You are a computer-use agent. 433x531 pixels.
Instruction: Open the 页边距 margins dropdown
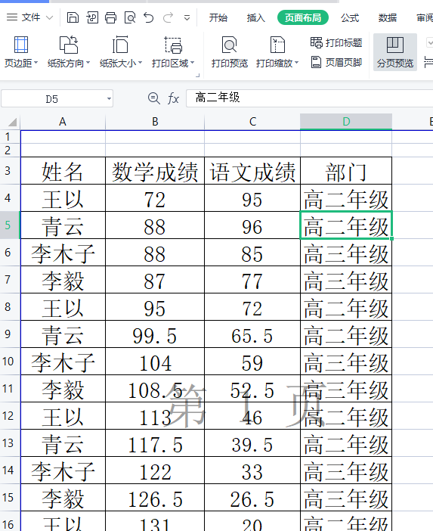(21, 51)
